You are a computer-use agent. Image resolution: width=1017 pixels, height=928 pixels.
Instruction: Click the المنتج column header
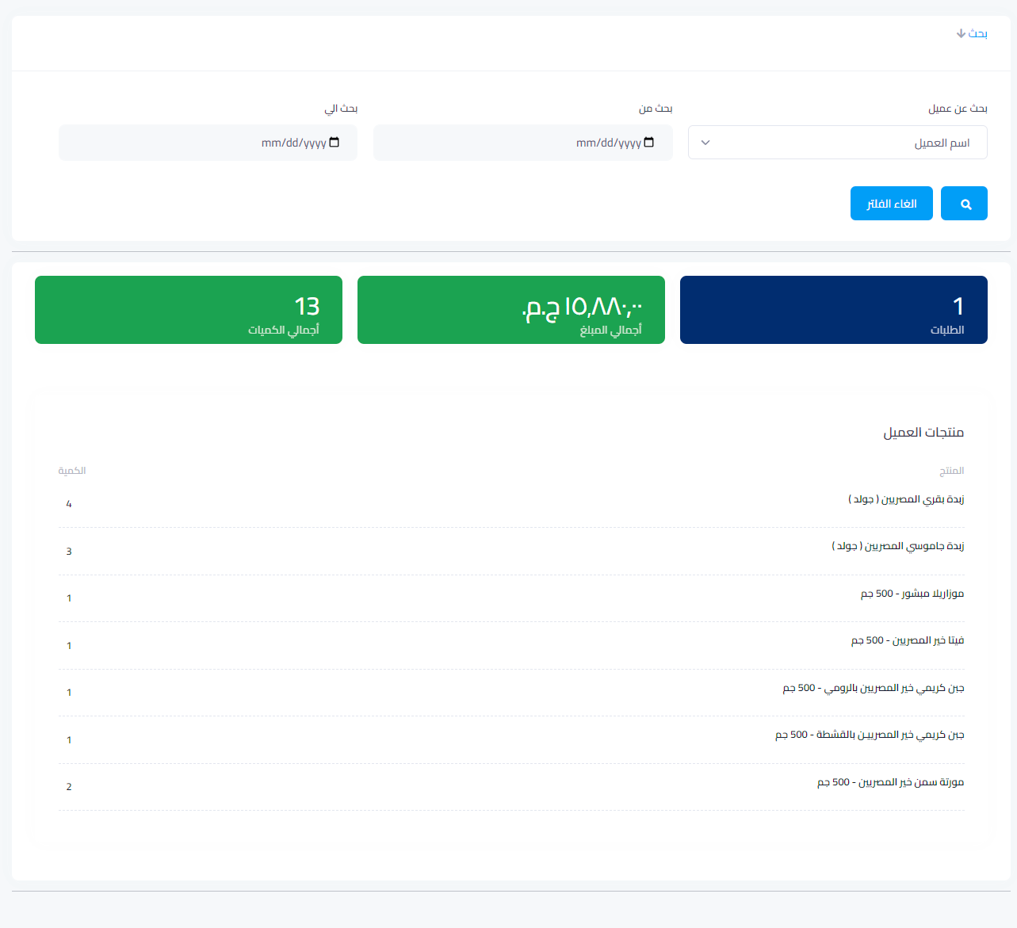coord(951,471)
